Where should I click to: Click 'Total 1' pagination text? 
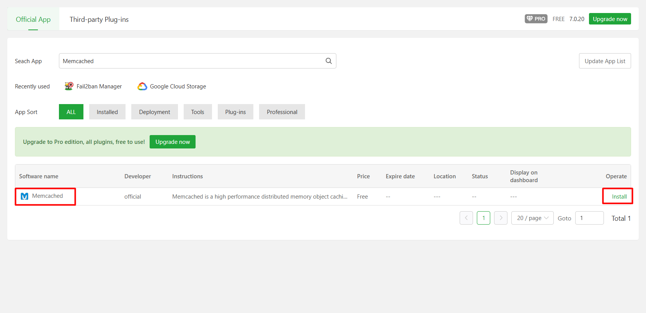[621, 218]
